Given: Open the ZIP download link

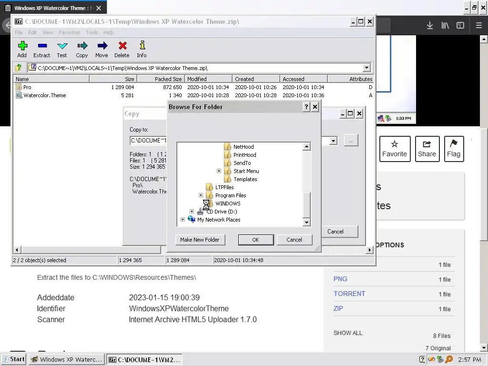Looking at the screenshot, I should coord(338,308).
